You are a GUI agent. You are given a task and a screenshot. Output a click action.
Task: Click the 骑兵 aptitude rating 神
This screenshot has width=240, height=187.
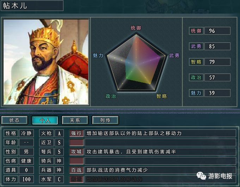59,161
